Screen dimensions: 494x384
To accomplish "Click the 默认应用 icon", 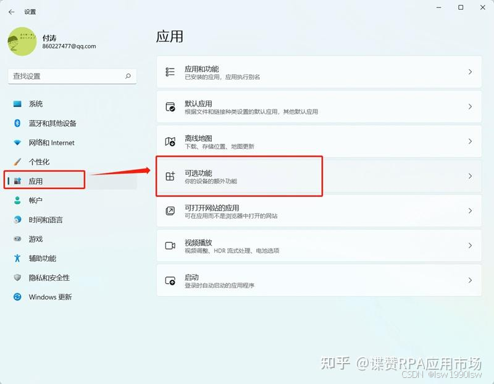I will pos(170,107).
